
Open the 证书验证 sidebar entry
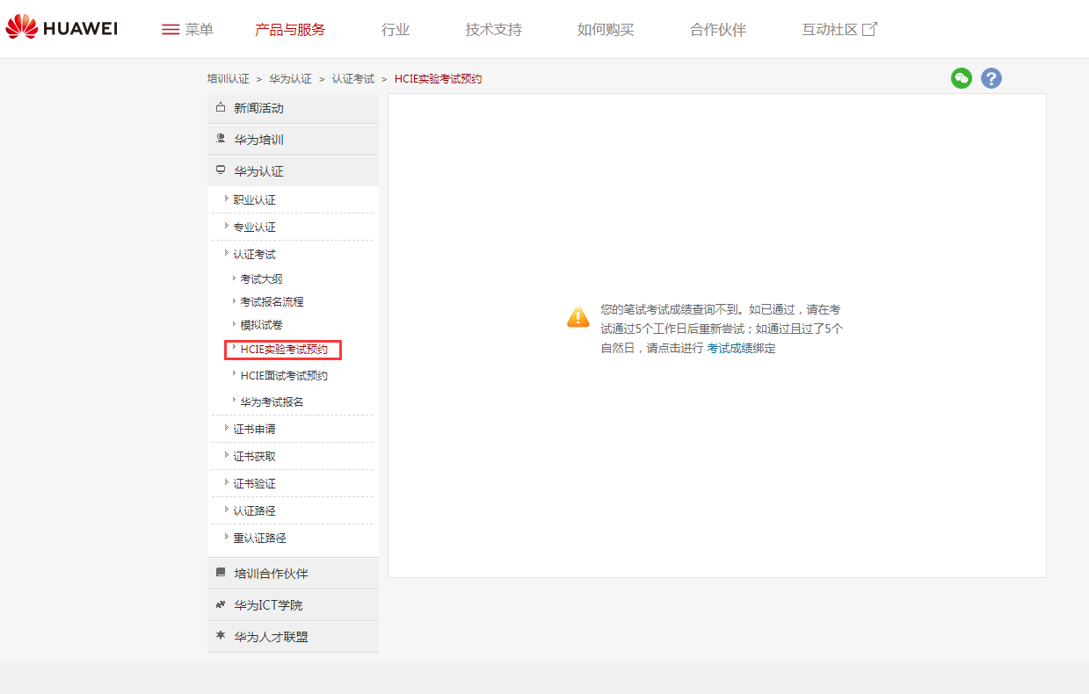pyautogui.click(x=255, y=484)
